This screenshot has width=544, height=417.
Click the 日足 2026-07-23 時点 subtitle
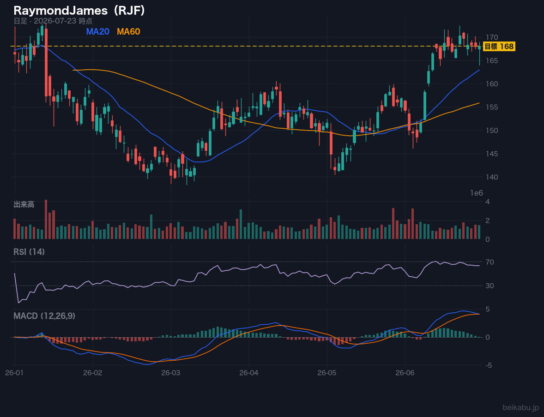pyautogui.click(x=53, y=21)
